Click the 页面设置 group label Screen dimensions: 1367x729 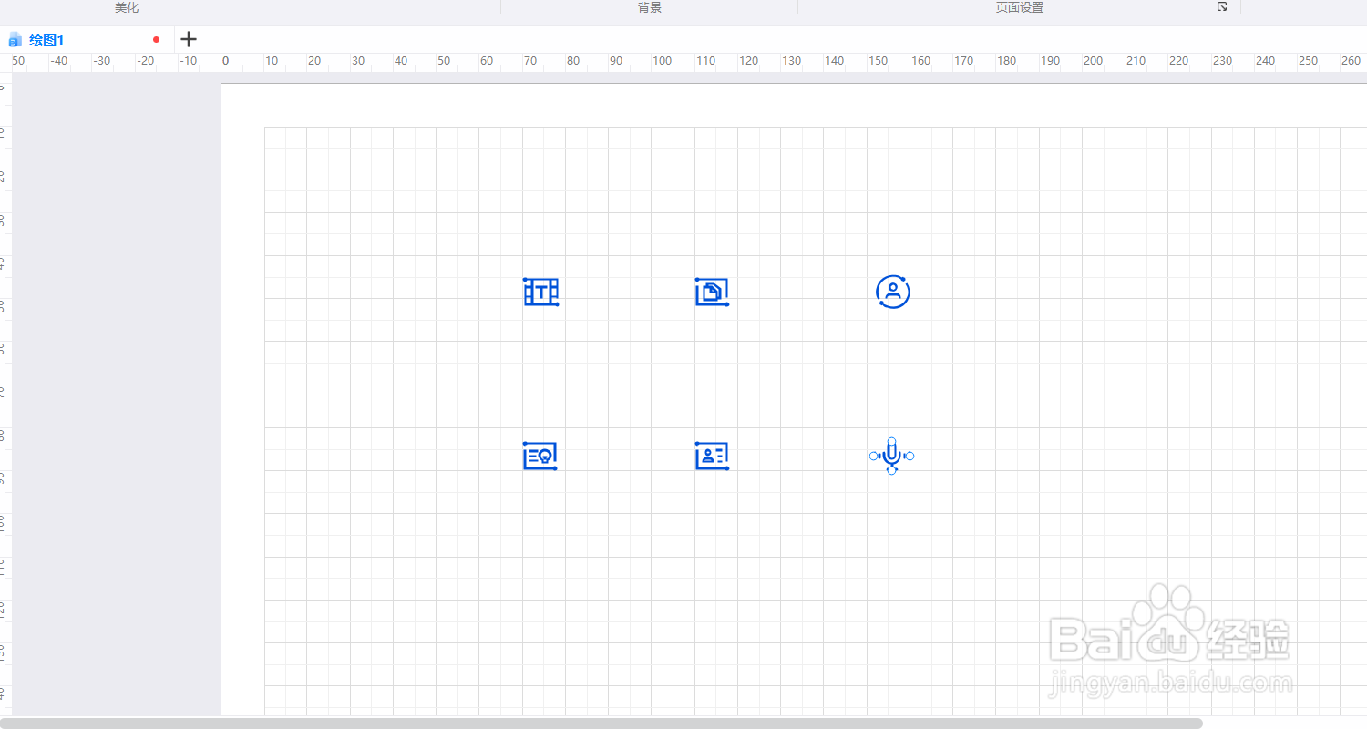pos(1020,7)
